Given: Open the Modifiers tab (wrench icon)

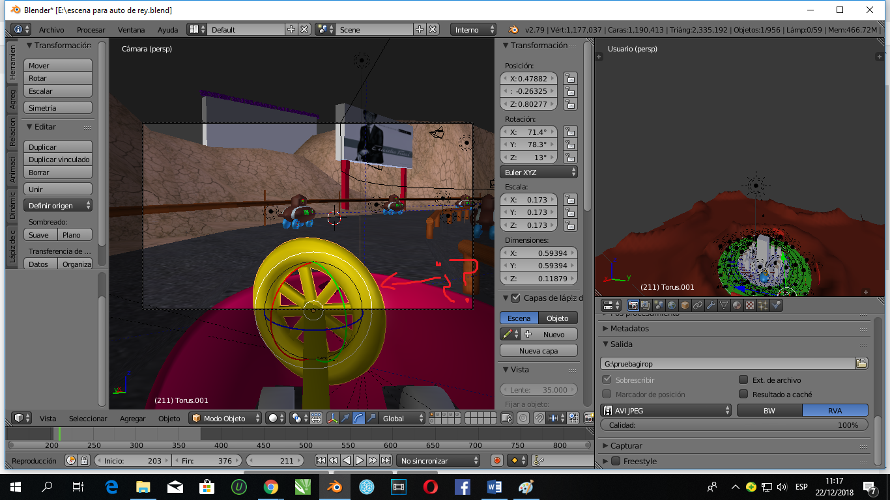Looking at the screenshot, I should point(711,305).
